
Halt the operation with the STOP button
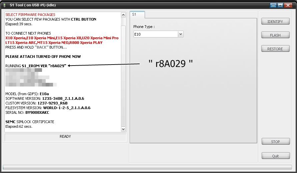pos(276,142)
